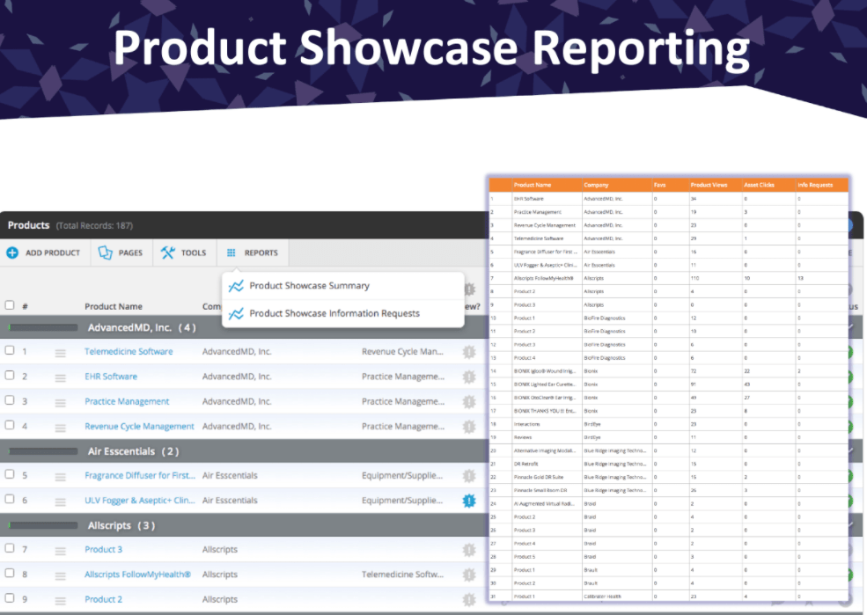Open the Reports dropdown in the toolbar
867x615 pixels.
coord(253,253)
